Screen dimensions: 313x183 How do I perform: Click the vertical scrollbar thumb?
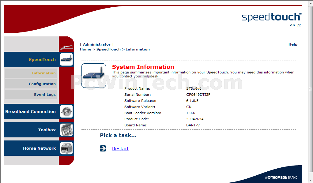click(x=310, y=89)
